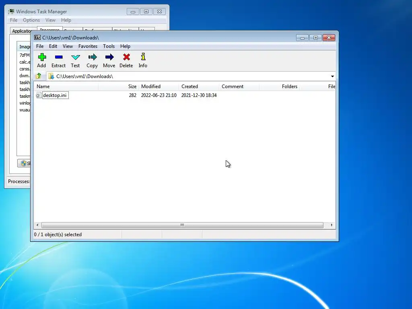Select csrss process in Task Manager

[25, 69]
